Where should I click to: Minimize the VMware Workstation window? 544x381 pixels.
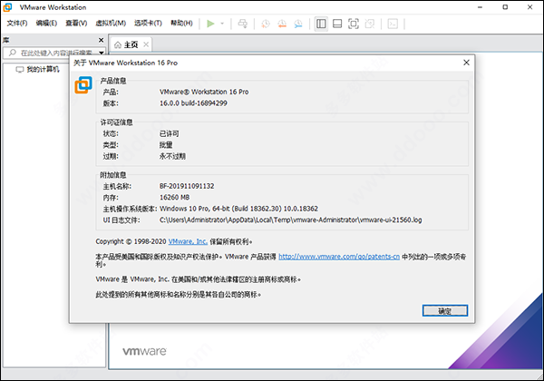(481, 7)
